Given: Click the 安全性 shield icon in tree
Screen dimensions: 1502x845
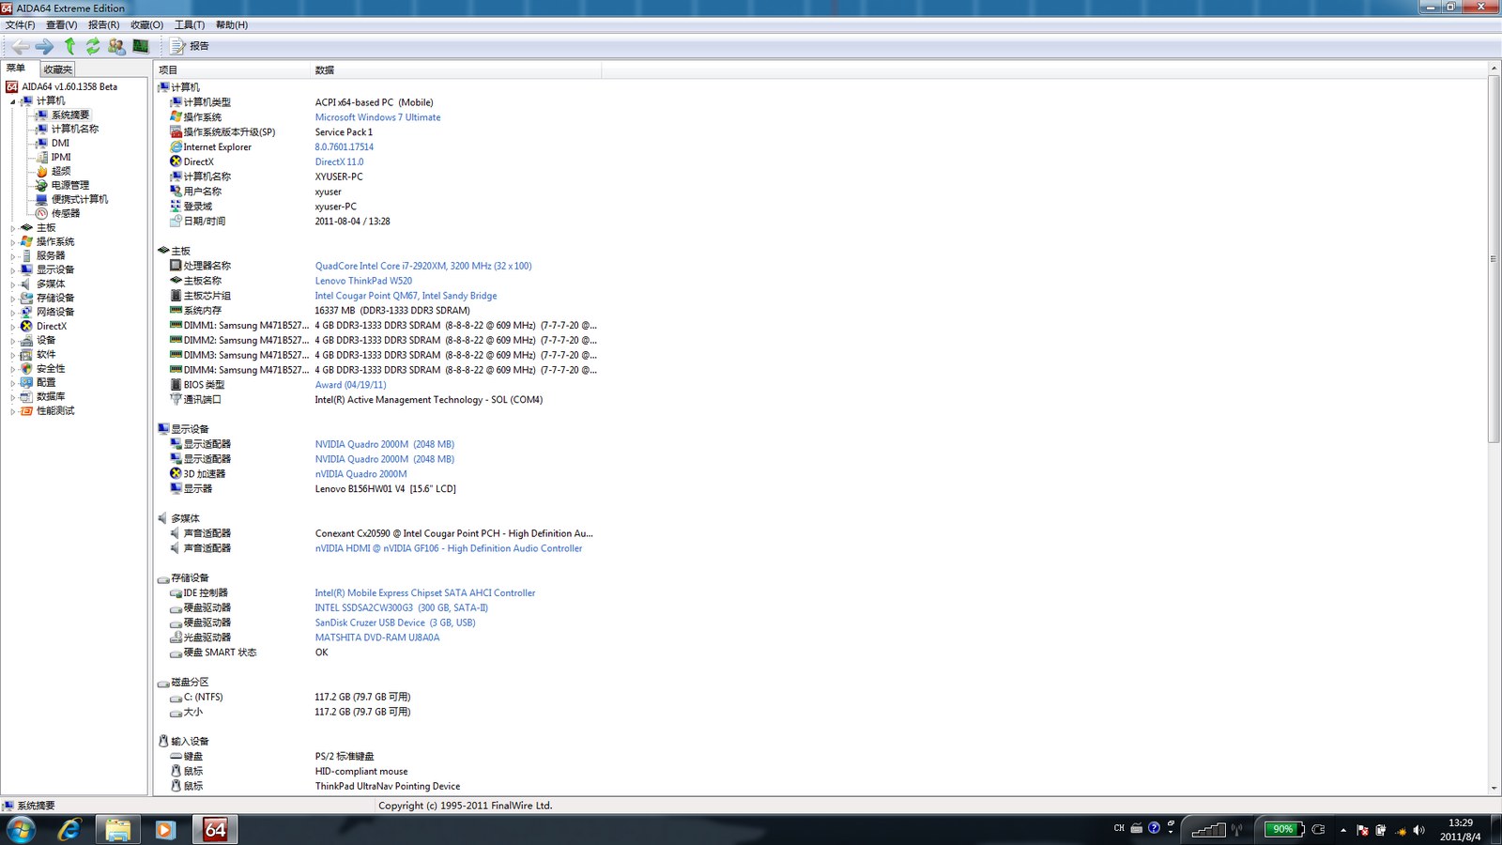Looking at the screenshot, I should point(26,369).
